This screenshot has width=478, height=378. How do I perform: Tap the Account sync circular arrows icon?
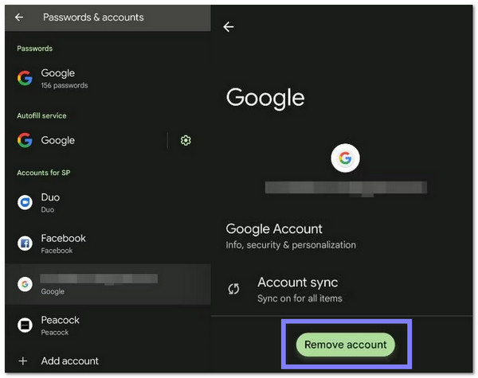(x=233, y=289)
